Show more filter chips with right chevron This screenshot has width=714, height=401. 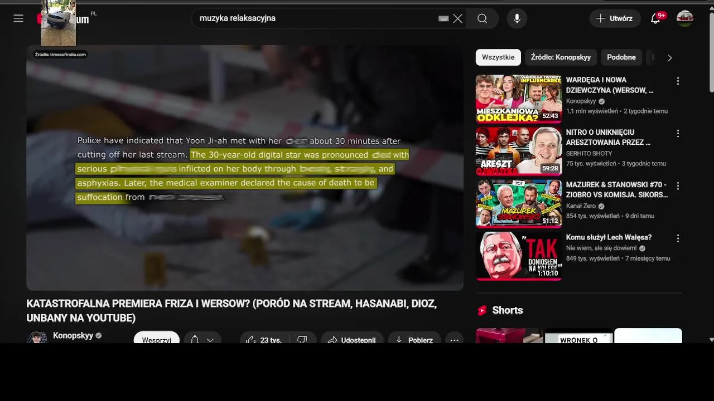click(x=669, y=57)
